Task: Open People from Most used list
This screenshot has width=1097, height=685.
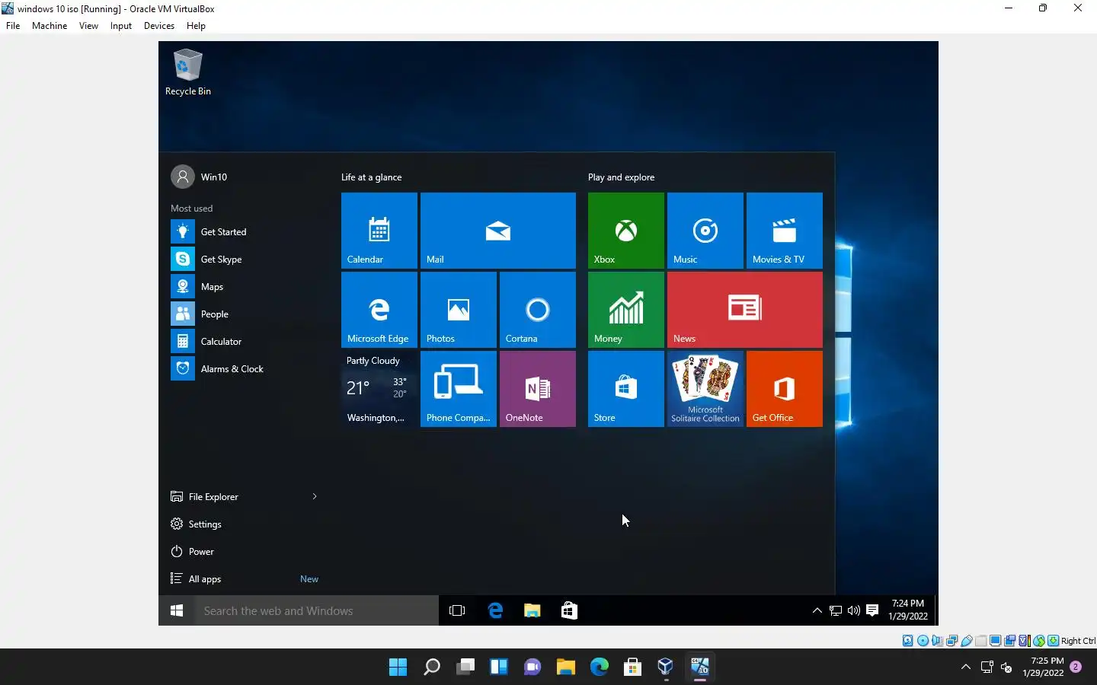Action: coord(244,314)
